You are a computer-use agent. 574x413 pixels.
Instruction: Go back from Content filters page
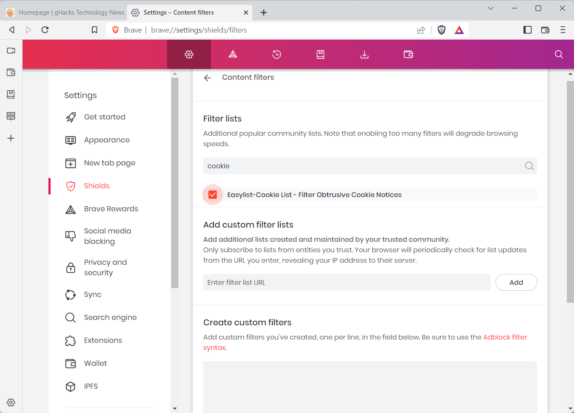(208, 78)
